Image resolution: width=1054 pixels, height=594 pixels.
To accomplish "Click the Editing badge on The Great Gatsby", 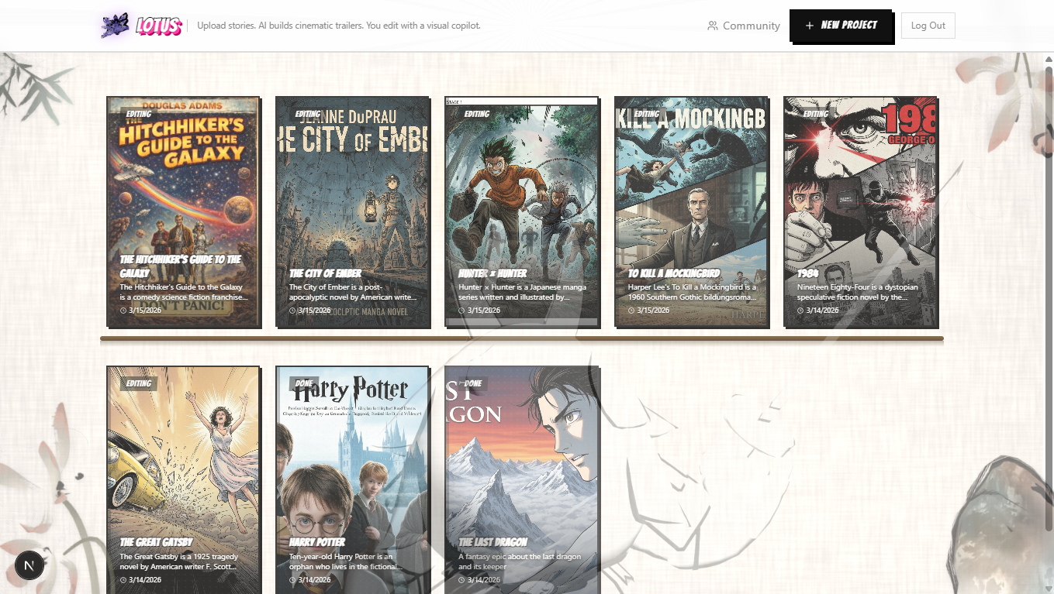I will point(139,383).
